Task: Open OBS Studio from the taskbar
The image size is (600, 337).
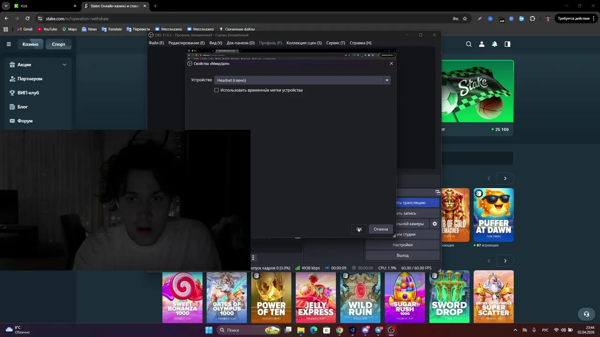Action: (391, 330)
